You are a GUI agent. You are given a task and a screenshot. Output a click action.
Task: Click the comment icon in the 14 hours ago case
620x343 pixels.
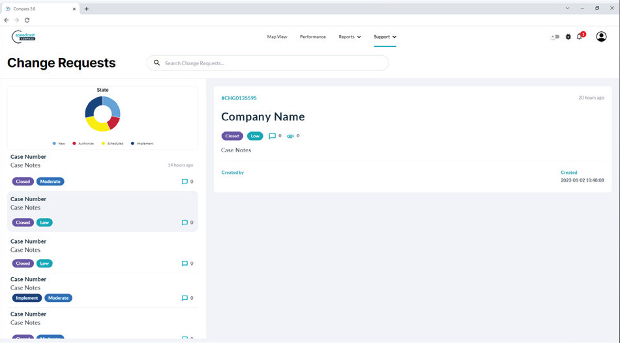click(185, 182)
